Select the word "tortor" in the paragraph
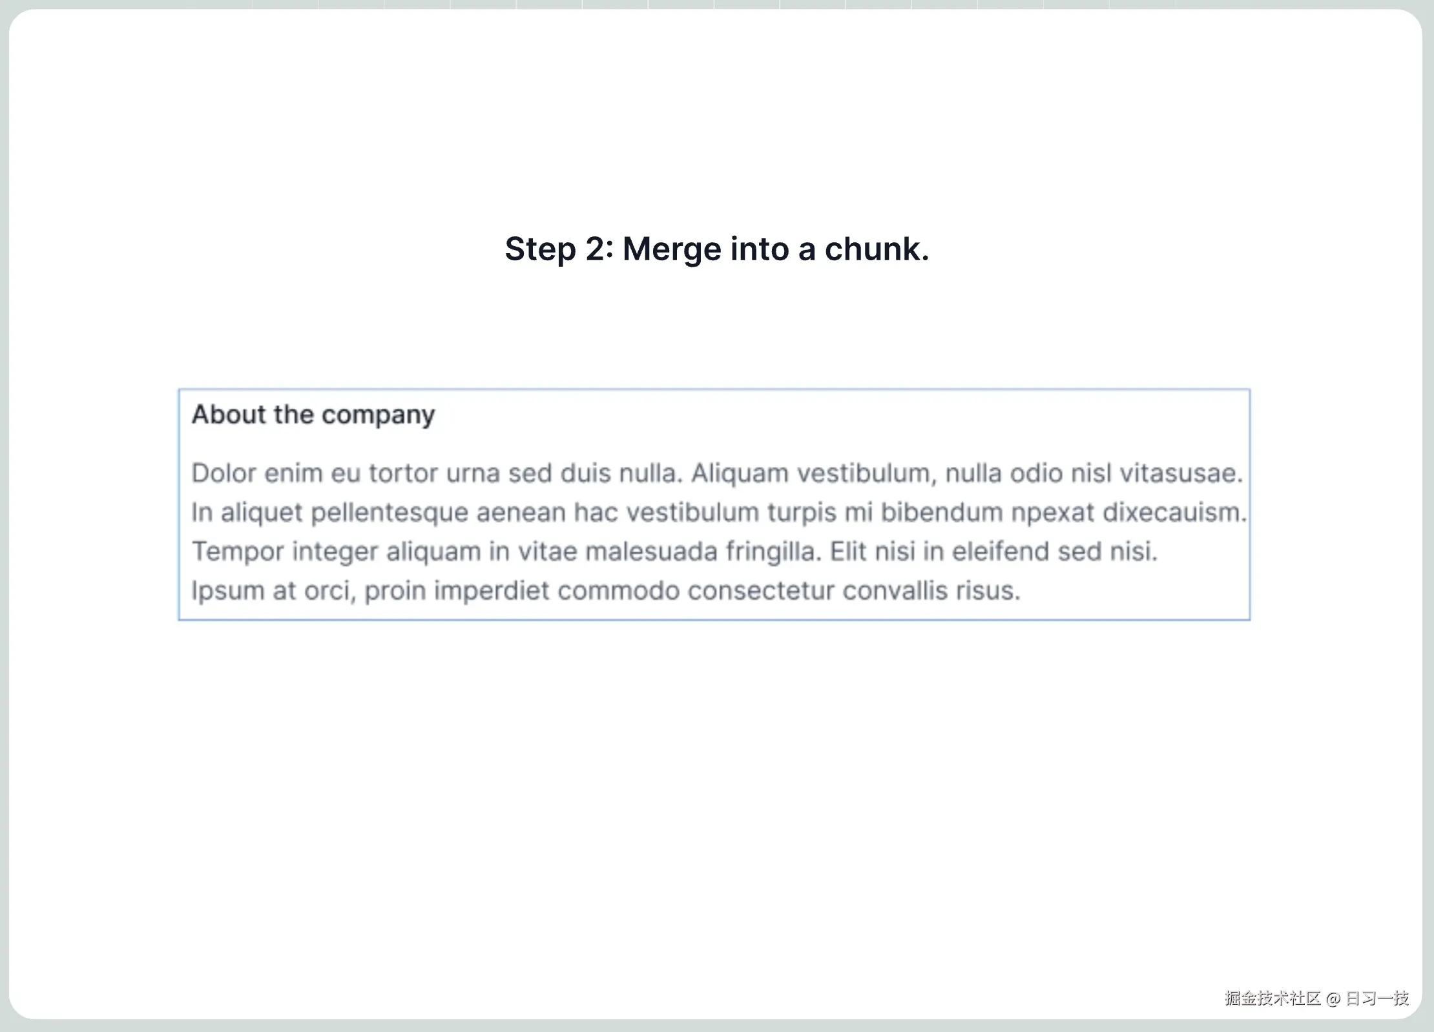 point(403,473)
